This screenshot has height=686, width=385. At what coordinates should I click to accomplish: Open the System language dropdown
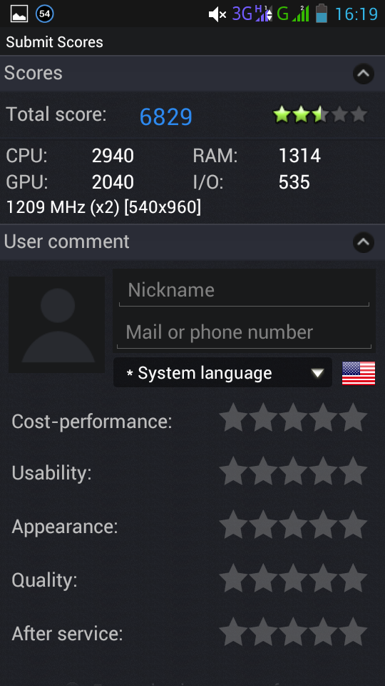click(222, 373)
